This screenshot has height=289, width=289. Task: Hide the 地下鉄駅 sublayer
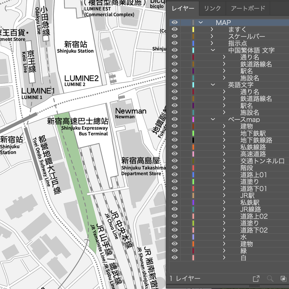coord(175,133)
